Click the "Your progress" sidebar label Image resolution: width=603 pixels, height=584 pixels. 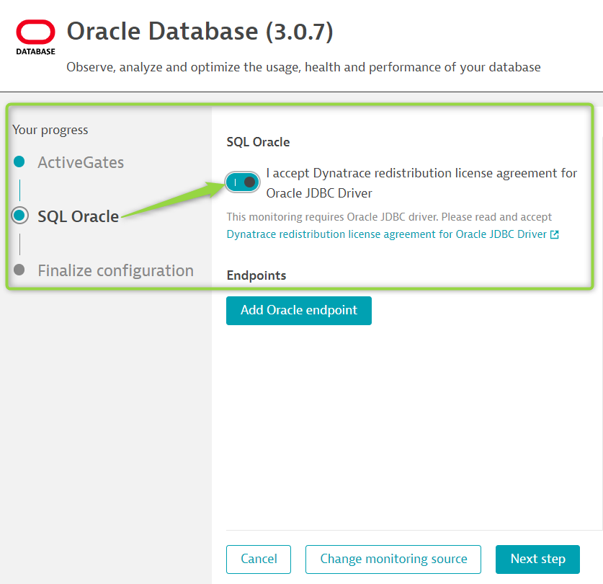[50, 130]
